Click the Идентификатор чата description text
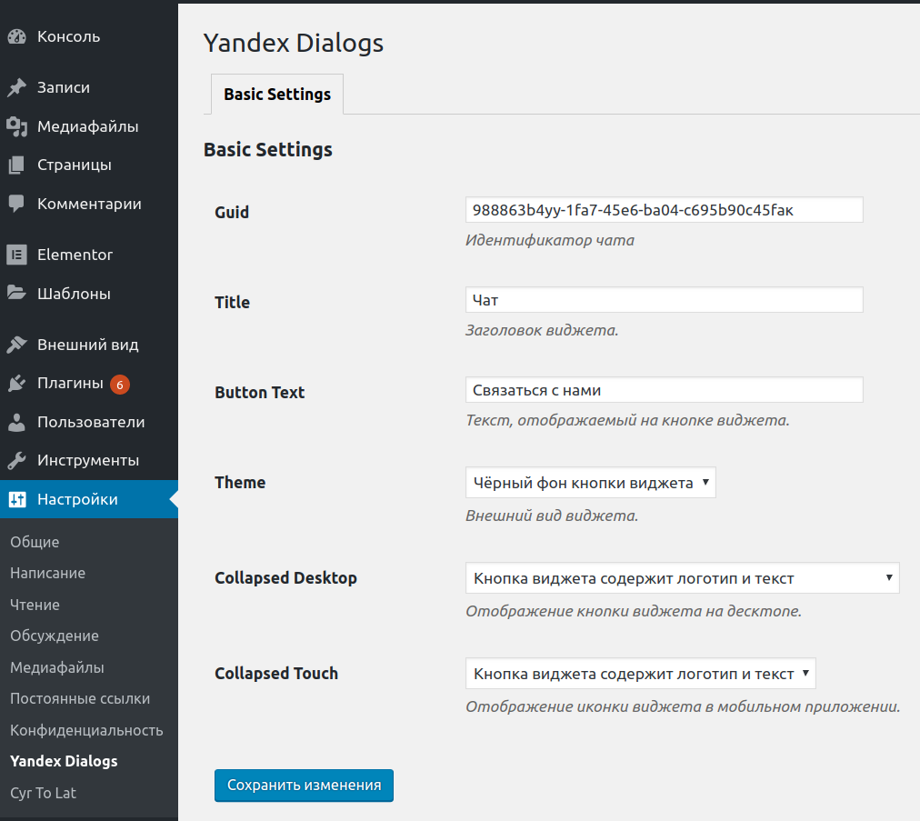Screen dimensions: 920x821 click(550, 241)
